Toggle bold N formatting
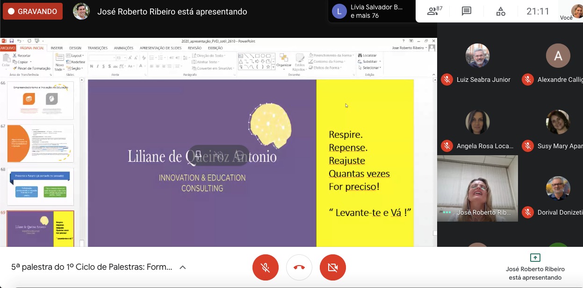 coord(92,66)
